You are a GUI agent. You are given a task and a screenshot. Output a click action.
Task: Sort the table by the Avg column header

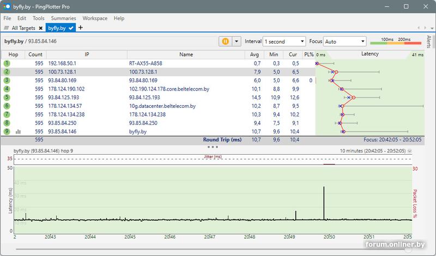click(254, 54)
